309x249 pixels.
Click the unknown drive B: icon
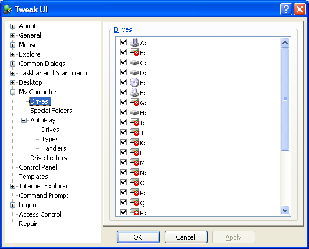pos(134,52)
